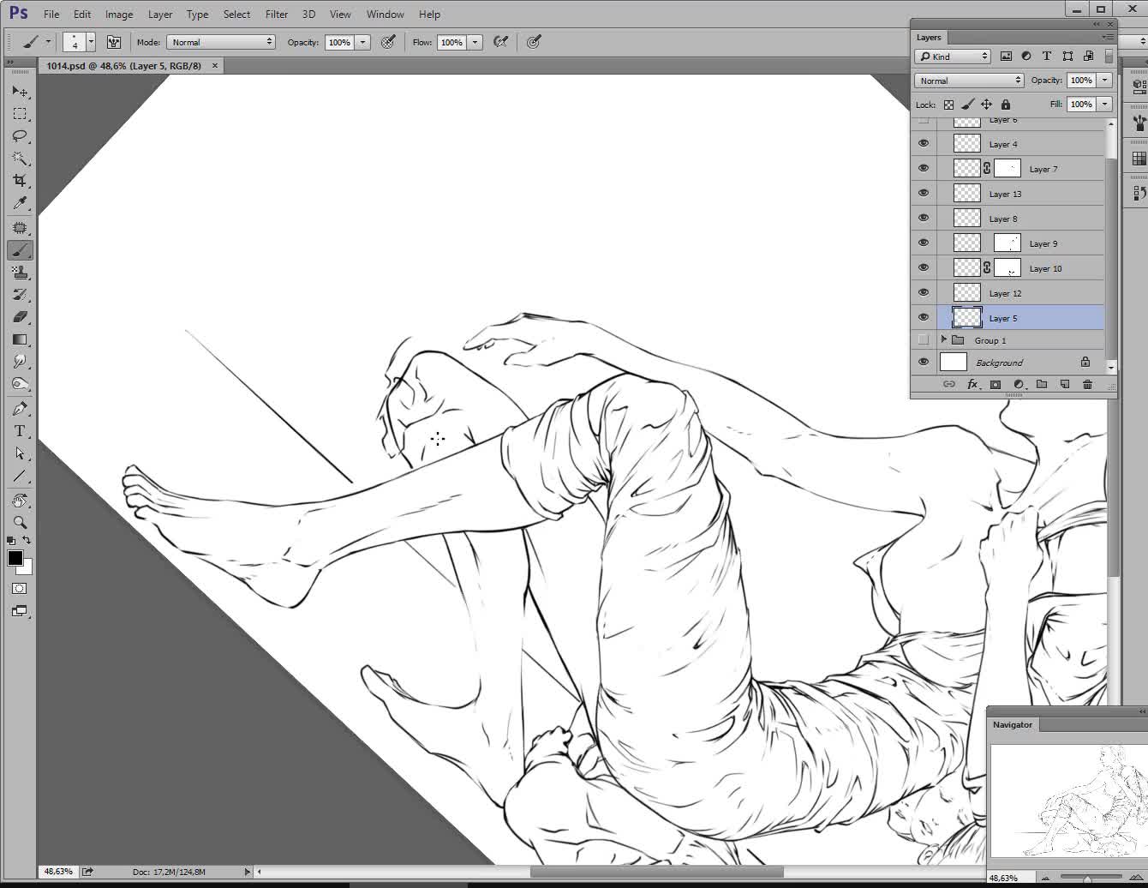1148x888 pixels.
Task: Open the Image menu
Action: (x=119, y=14)
